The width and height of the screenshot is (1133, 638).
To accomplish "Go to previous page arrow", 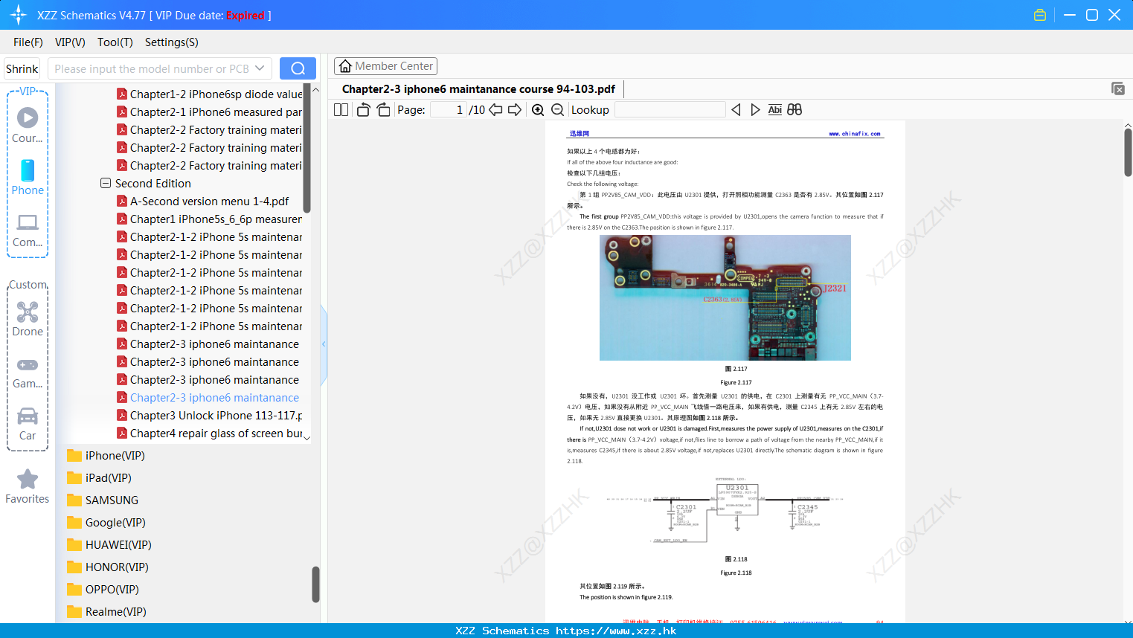I will (495, 110).
